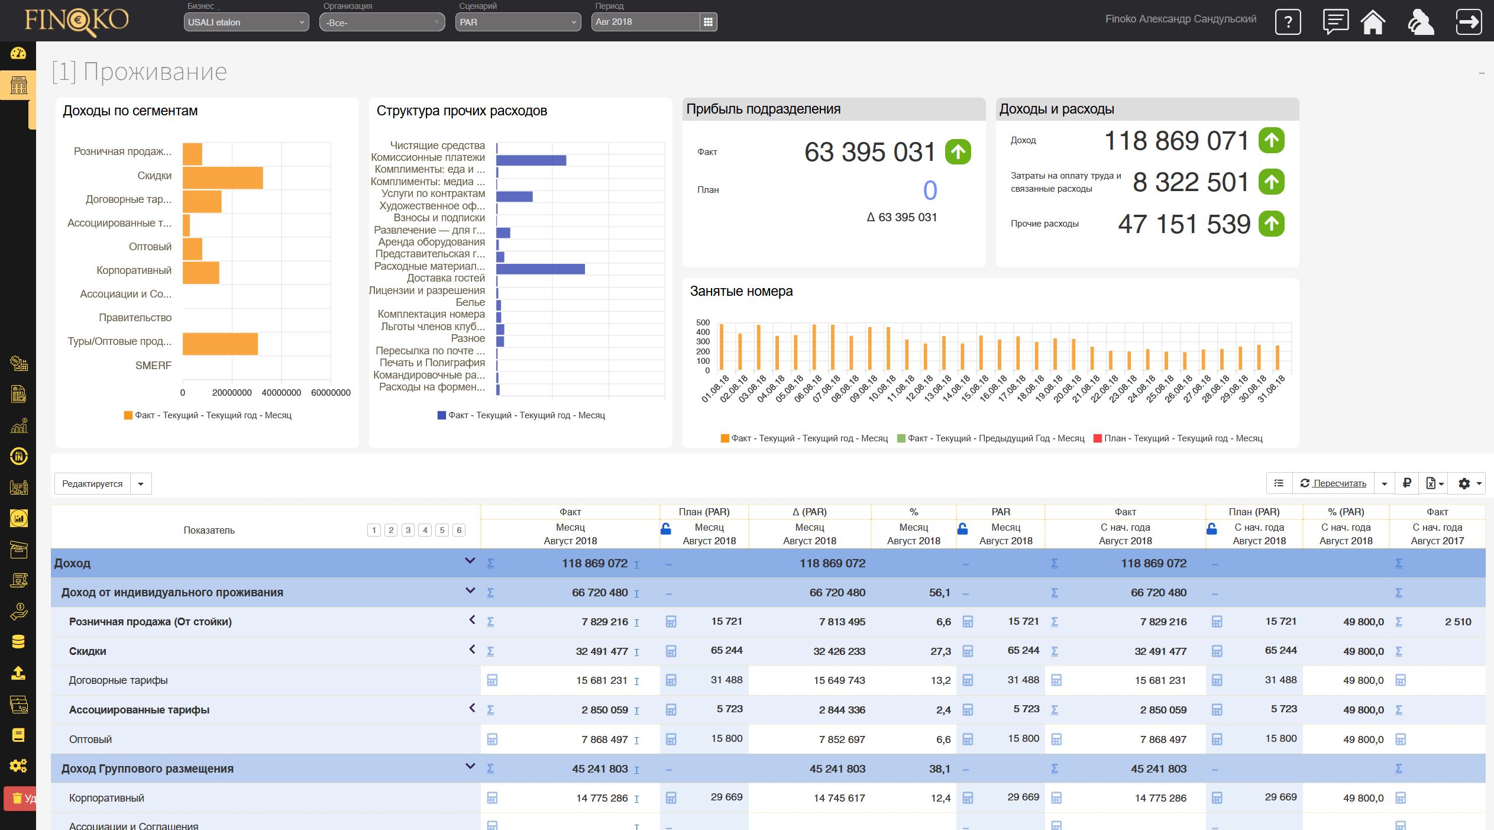Open the period calendar picker icon
The width and height of the screenshot is (1494, 830).
tap(708, 22)
